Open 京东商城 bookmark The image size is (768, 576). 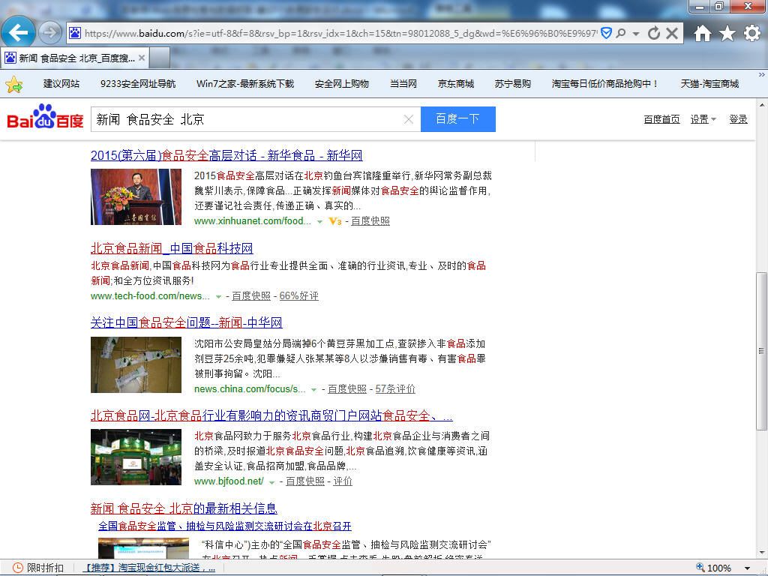coord(455,84)
